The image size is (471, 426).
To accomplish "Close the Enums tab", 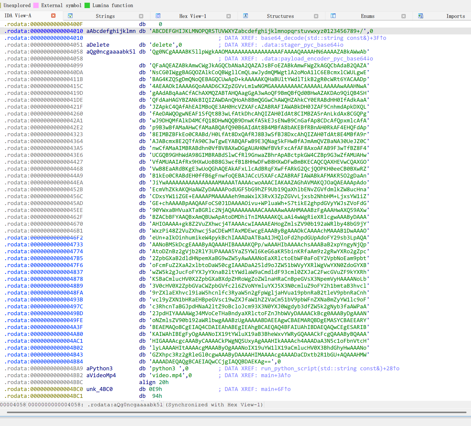I will click(x=404, y=16).
